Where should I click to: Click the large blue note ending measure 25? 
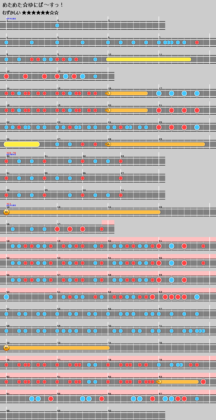point(197,127)
